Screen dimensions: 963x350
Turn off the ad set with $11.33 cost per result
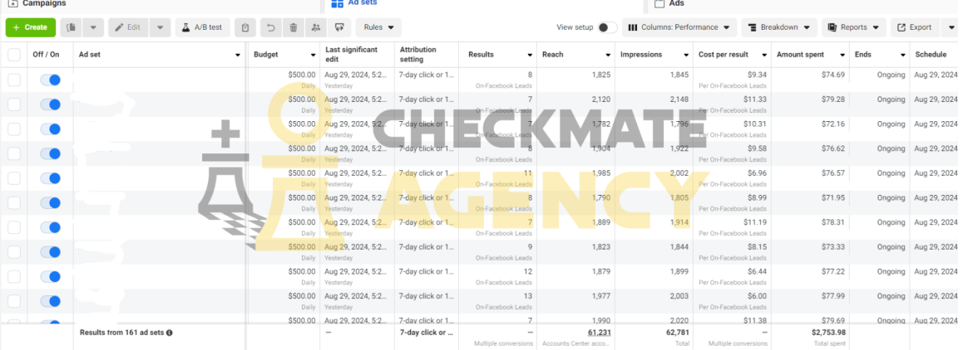click(51, 105)
